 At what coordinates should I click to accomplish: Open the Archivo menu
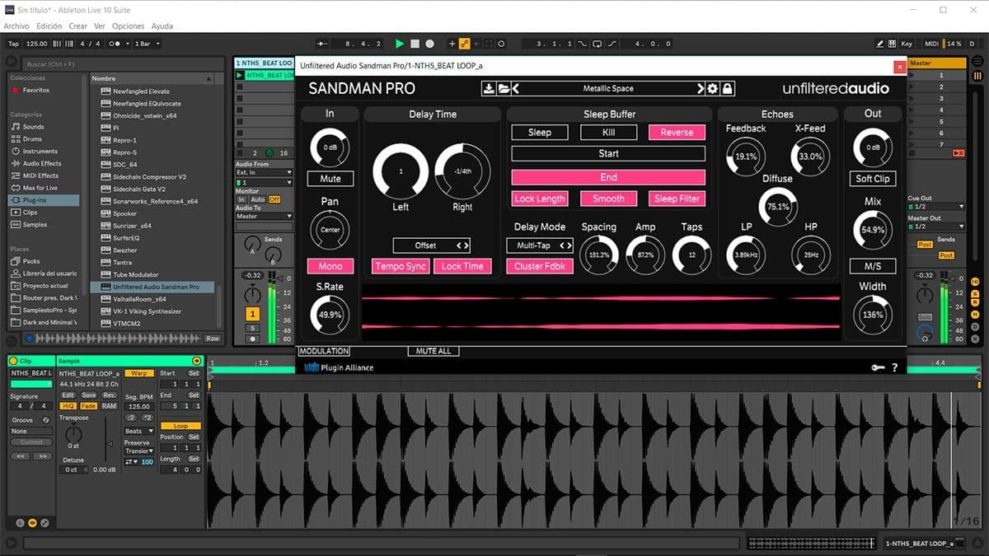point(16,26)
